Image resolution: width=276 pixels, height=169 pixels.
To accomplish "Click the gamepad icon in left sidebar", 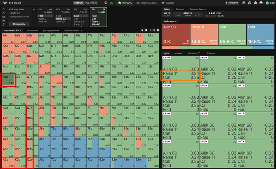I will (4, 20).
